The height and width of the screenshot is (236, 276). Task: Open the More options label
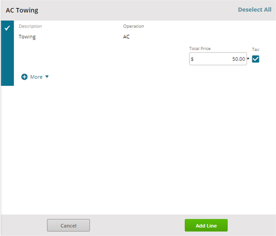pos(36,77)
